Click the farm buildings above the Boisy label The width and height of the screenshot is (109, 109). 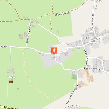(11, 71)
